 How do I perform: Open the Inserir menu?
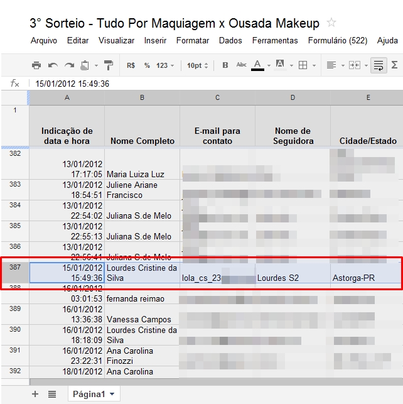(x=155, y=41)
